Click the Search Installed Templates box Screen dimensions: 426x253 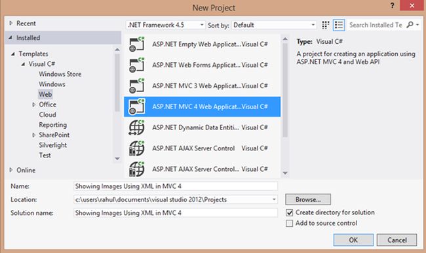(x=376, y=25)
